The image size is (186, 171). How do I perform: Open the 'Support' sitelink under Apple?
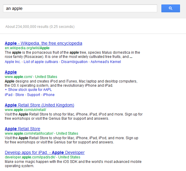click(34, 95)
